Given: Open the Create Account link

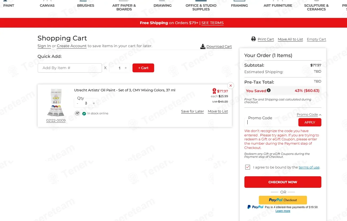Looking at the screenshot, I should 72,46.
